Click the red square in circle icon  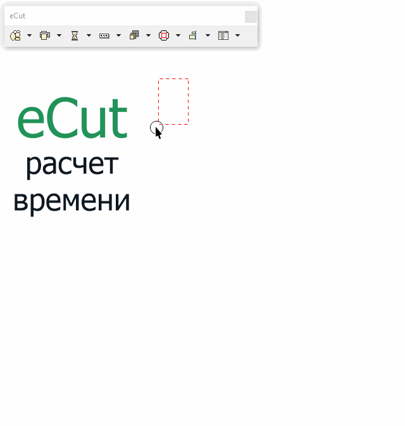(164, 35)
